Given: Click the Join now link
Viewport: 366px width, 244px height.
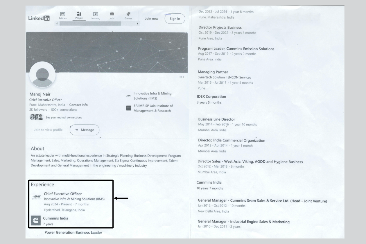Looking at the screenshot, I should 151,19.
